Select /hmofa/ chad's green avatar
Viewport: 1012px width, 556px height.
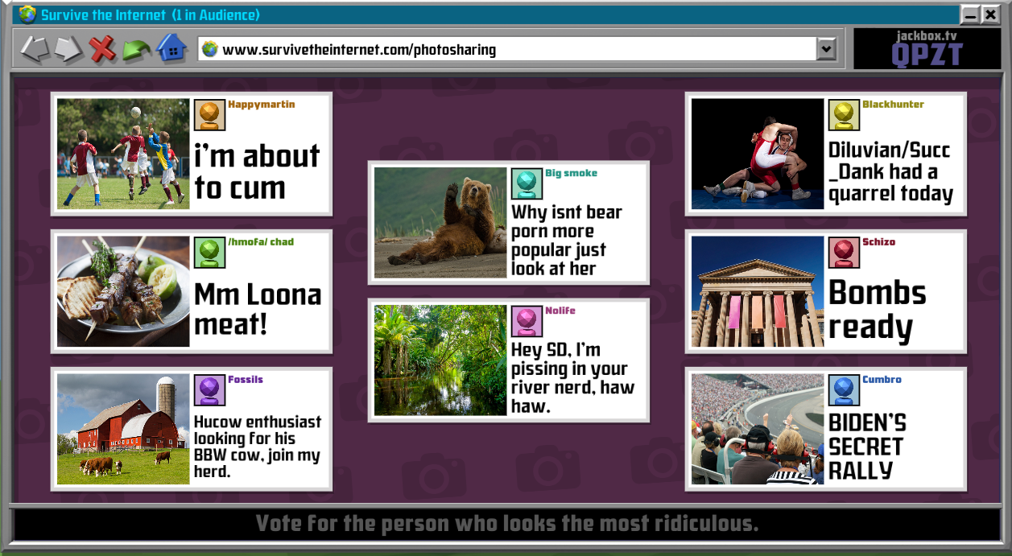click(x=209, y=252)
